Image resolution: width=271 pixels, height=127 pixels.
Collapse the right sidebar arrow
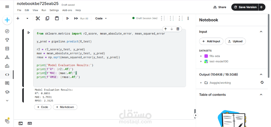coord(196,115)
